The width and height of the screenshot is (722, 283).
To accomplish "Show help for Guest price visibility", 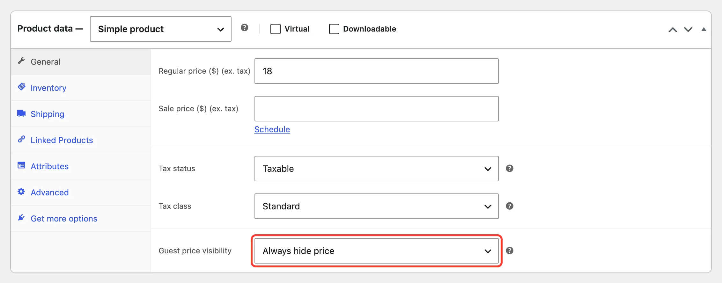I will pyautogui.click(x=510, y=250).
